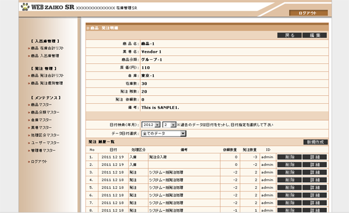Image resolution: width=349 pixels, height=213 pixels.
Task: Go to 業者マスター in sidebar
Action: [41, 128]
